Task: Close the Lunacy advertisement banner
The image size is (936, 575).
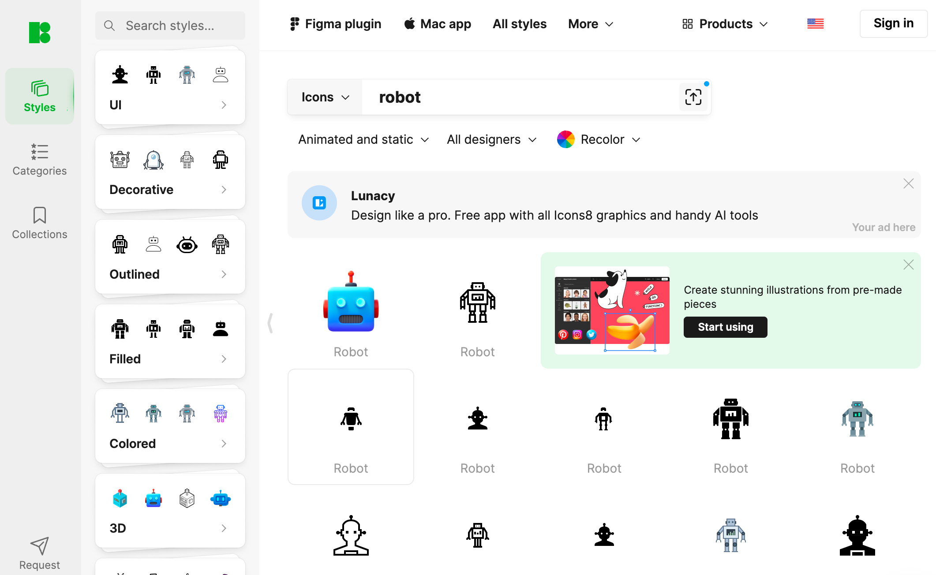Action: tap(909, 183)
